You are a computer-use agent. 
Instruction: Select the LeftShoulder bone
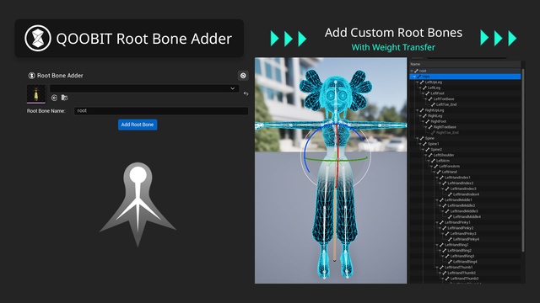point(444,155)
